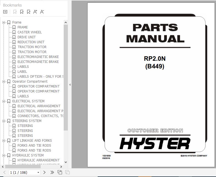Collapse the Frame bookmark group
Viewport: 216px width, 177px height.
pyautogui.click(x=4, y=22)
